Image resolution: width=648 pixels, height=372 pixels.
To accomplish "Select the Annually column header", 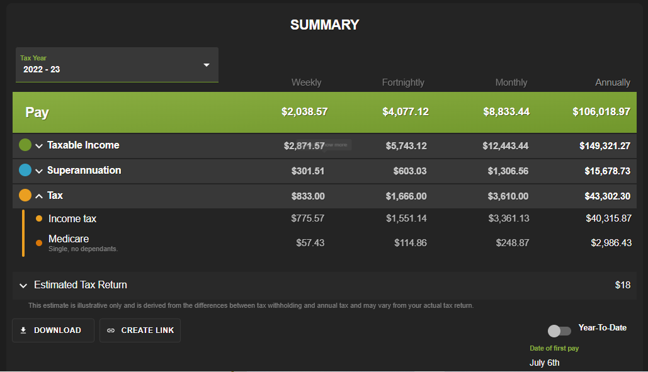I will pyautogui.click(x=613, y=82).
